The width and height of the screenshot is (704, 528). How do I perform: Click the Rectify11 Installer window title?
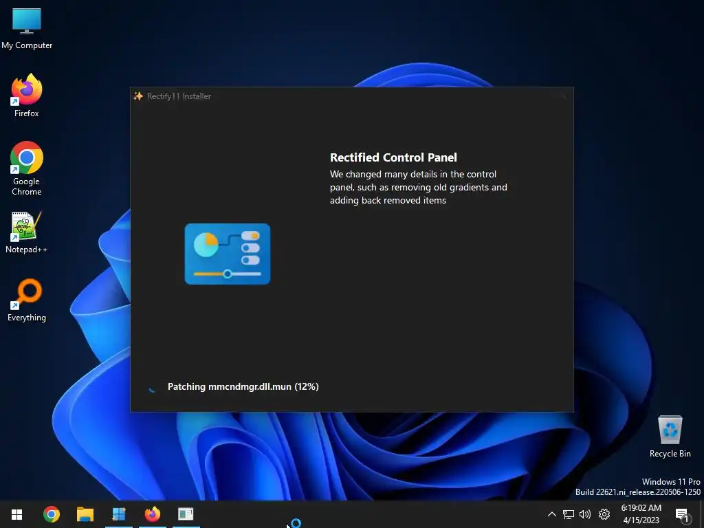click(179, 96)
